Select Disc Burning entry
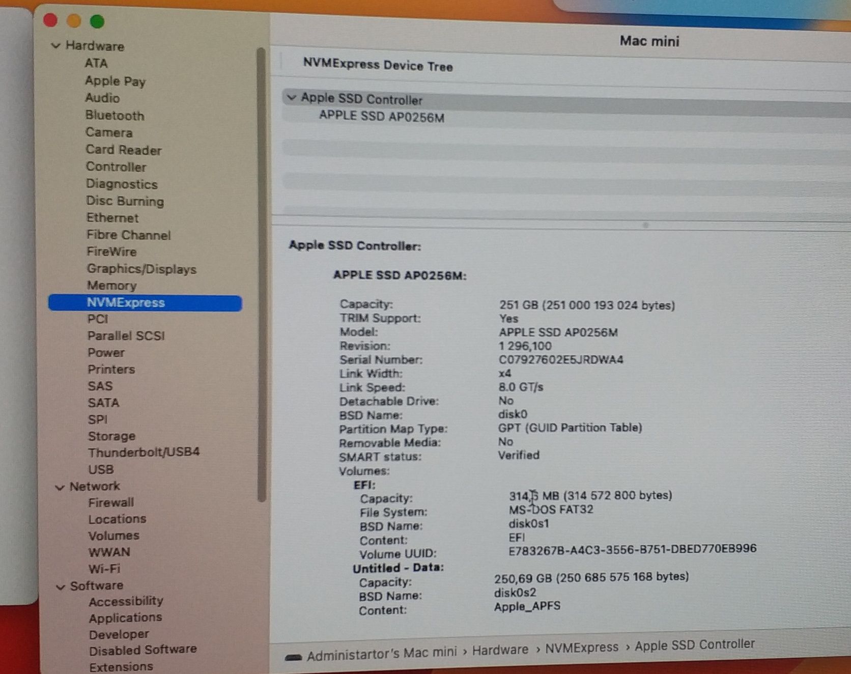Viewport: 851px width, 674px height. [x=125, y=201]
